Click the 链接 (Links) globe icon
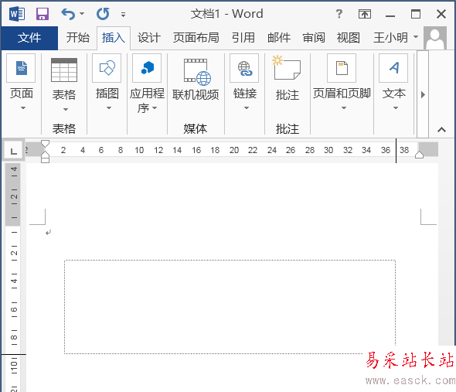The image size is (456, 392). (x=244, y=68)
